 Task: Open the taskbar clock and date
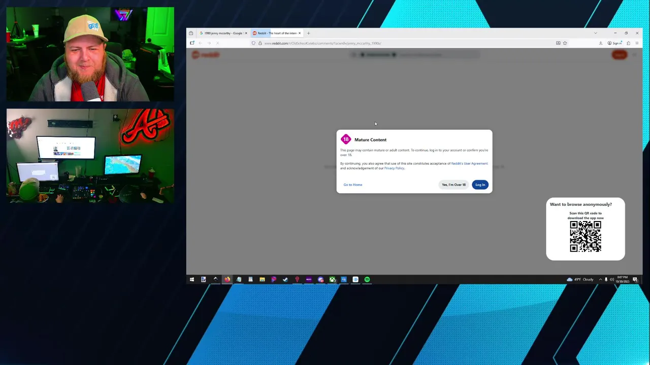pyautogui.click(x=623, y=279)
